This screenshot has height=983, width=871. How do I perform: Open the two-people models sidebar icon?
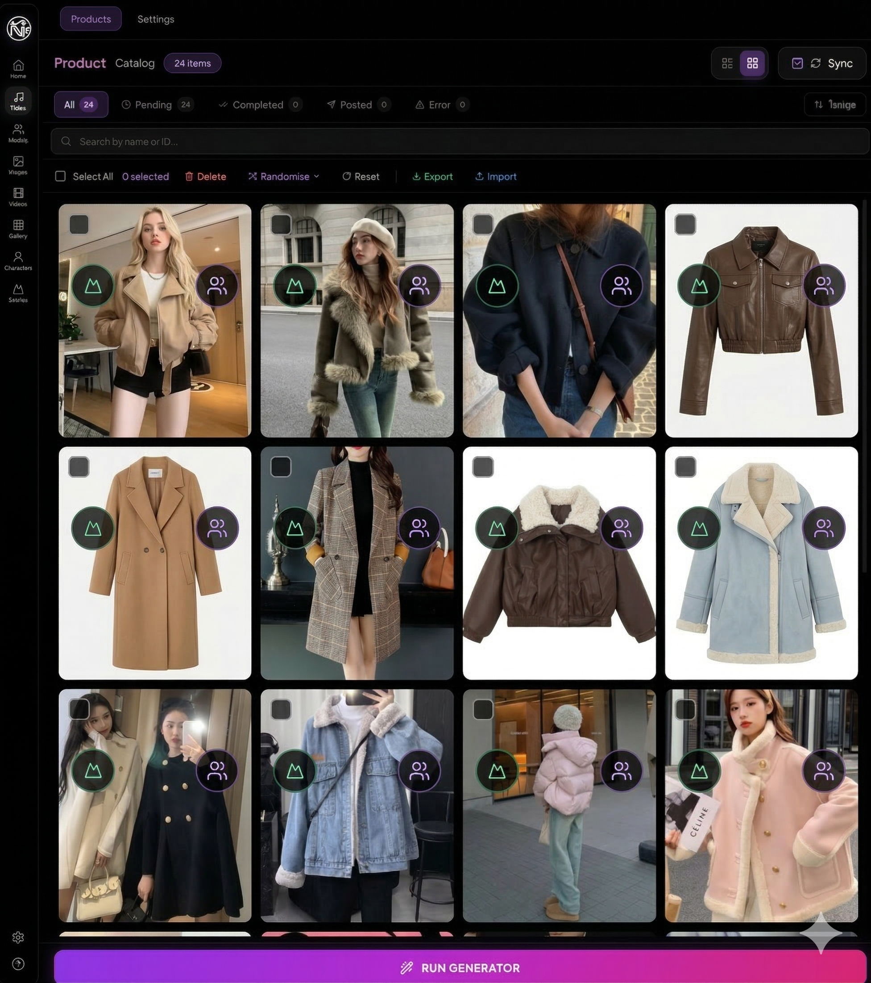coord(18,133)
